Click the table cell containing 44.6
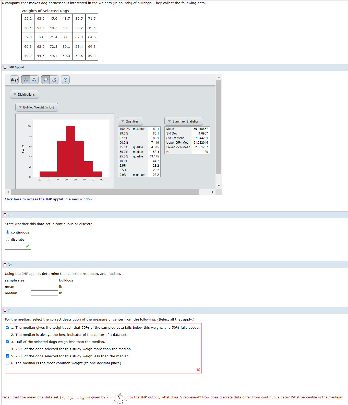 (x=41, y=56)
